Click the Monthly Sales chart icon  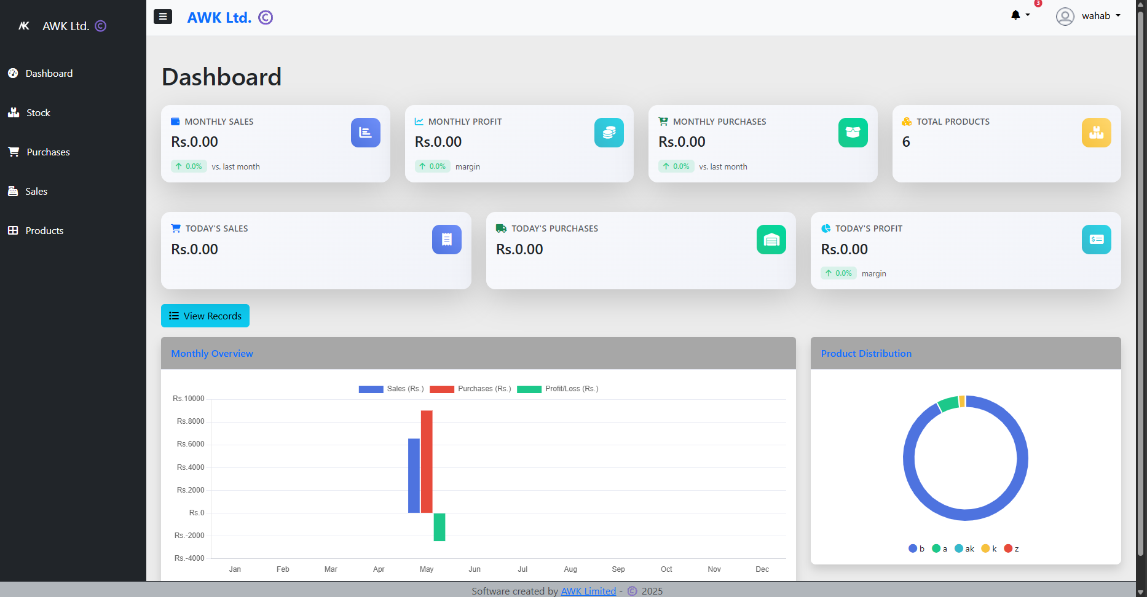point(365,133)
